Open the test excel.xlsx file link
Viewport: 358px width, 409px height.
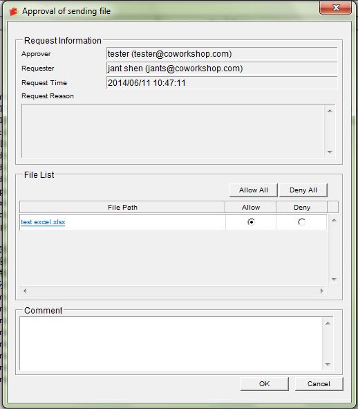(x=43, y=222)
